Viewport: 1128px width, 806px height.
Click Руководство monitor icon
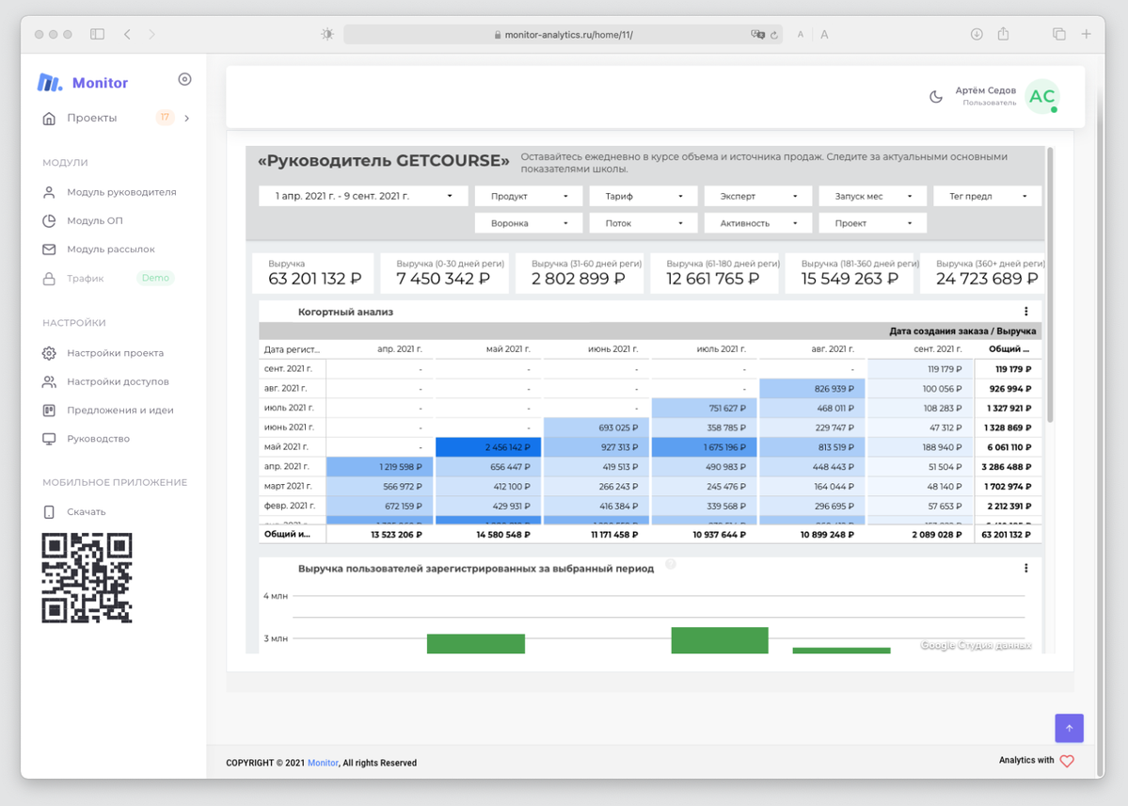(49, 439)
